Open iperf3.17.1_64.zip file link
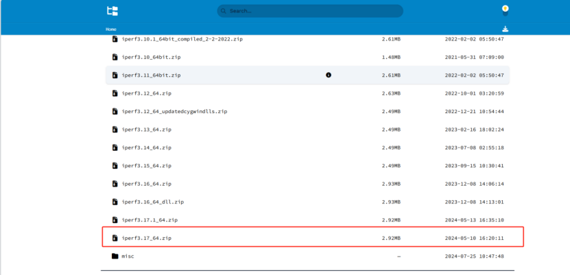This screenshot has height=275, width=570. coord(150,219)
